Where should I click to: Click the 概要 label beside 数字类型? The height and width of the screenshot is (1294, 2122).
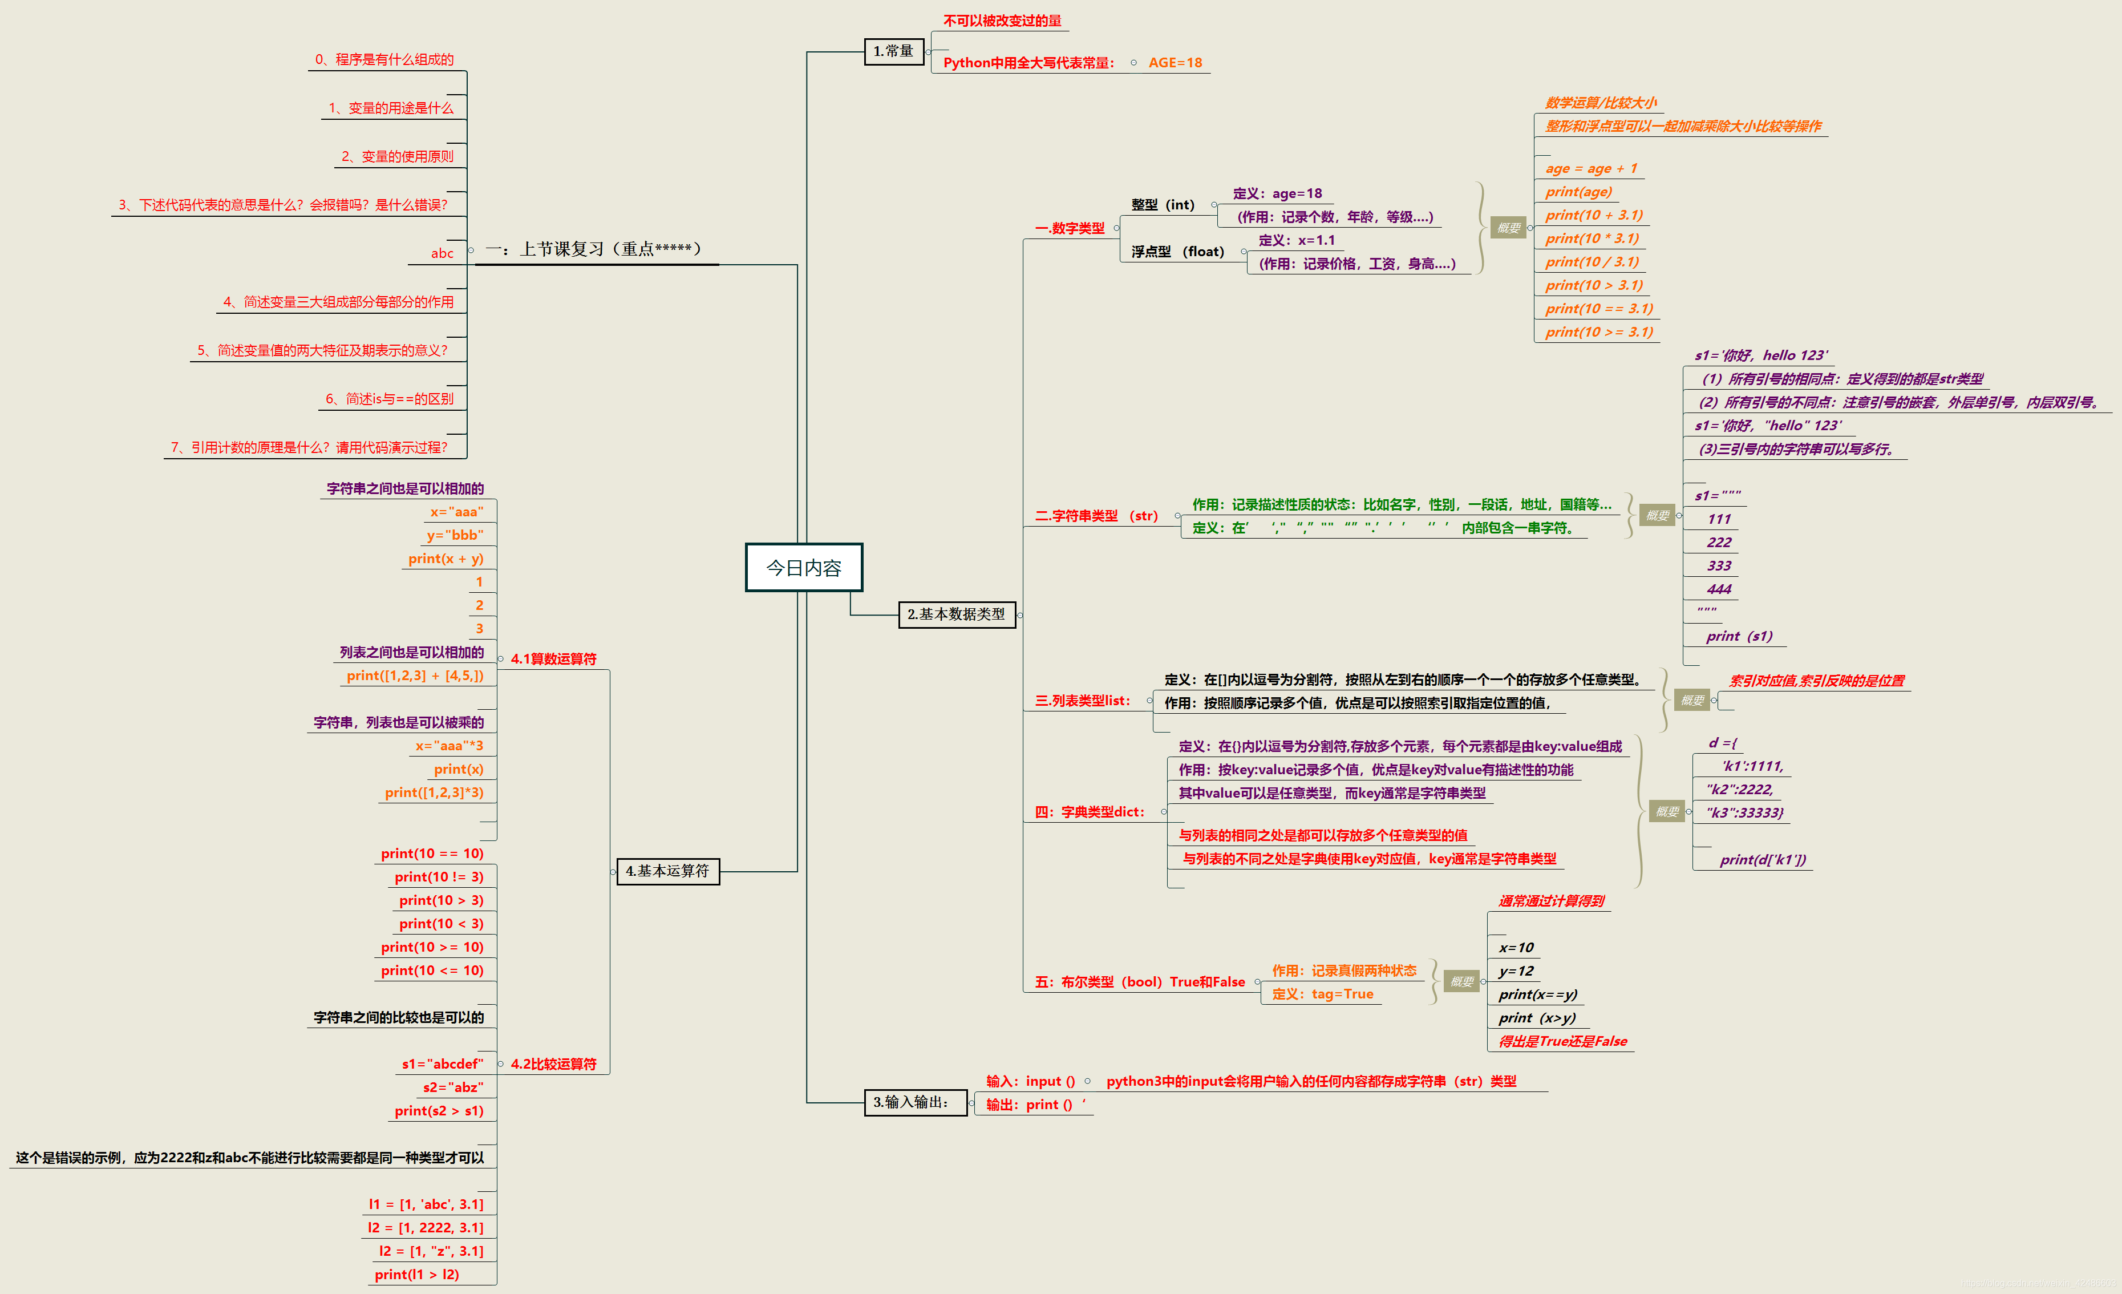coord(1508,228)
